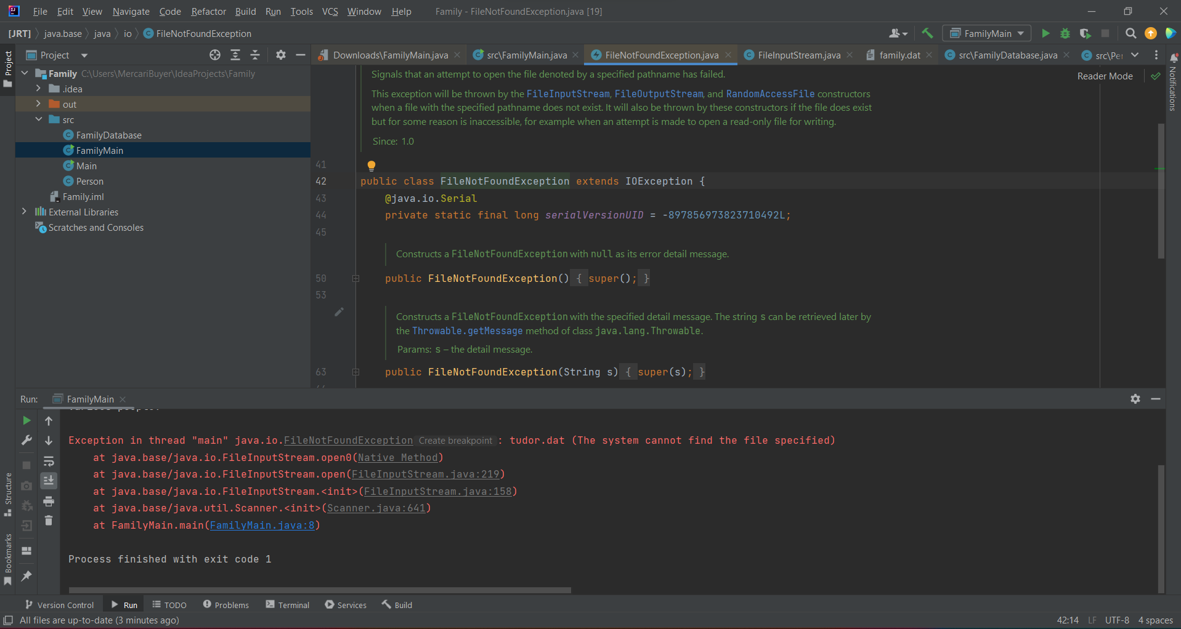This screenshot has height=629, width=1181.
Task: Open FamilyMain.java:8 from the stack trace
Action: (262, 525)
